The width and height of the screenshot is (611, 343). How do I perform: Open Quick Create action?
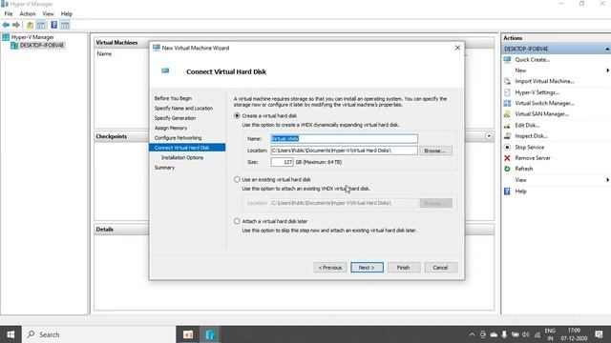point(532,59)
